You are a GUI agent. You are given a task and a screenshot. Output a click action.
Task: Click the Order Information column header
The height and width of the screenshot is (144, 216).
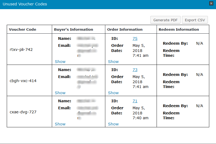click(125, 30)
